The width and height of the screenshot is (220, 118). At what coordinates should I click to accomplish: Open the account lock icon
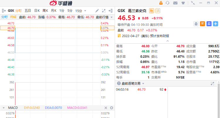(x=161, y=3)
